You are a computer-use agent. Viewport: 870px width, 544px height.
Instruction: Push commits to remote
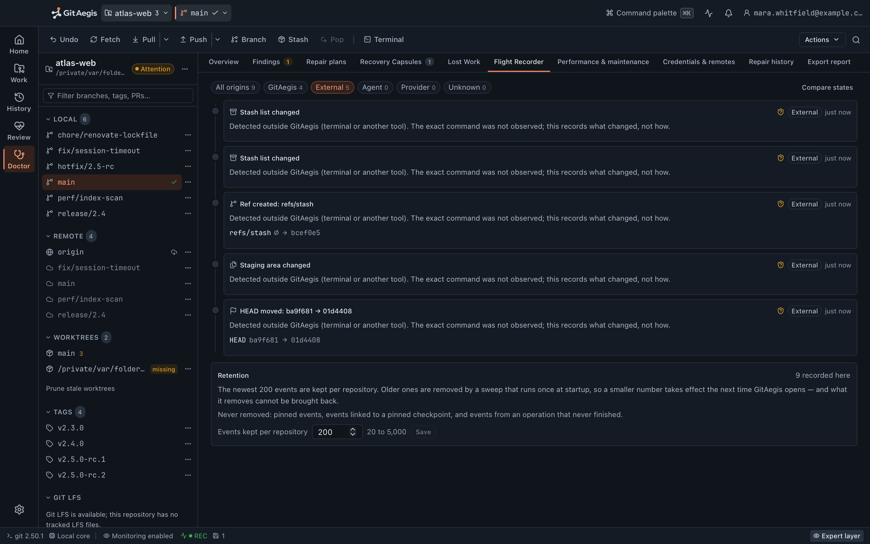[193, 40]
